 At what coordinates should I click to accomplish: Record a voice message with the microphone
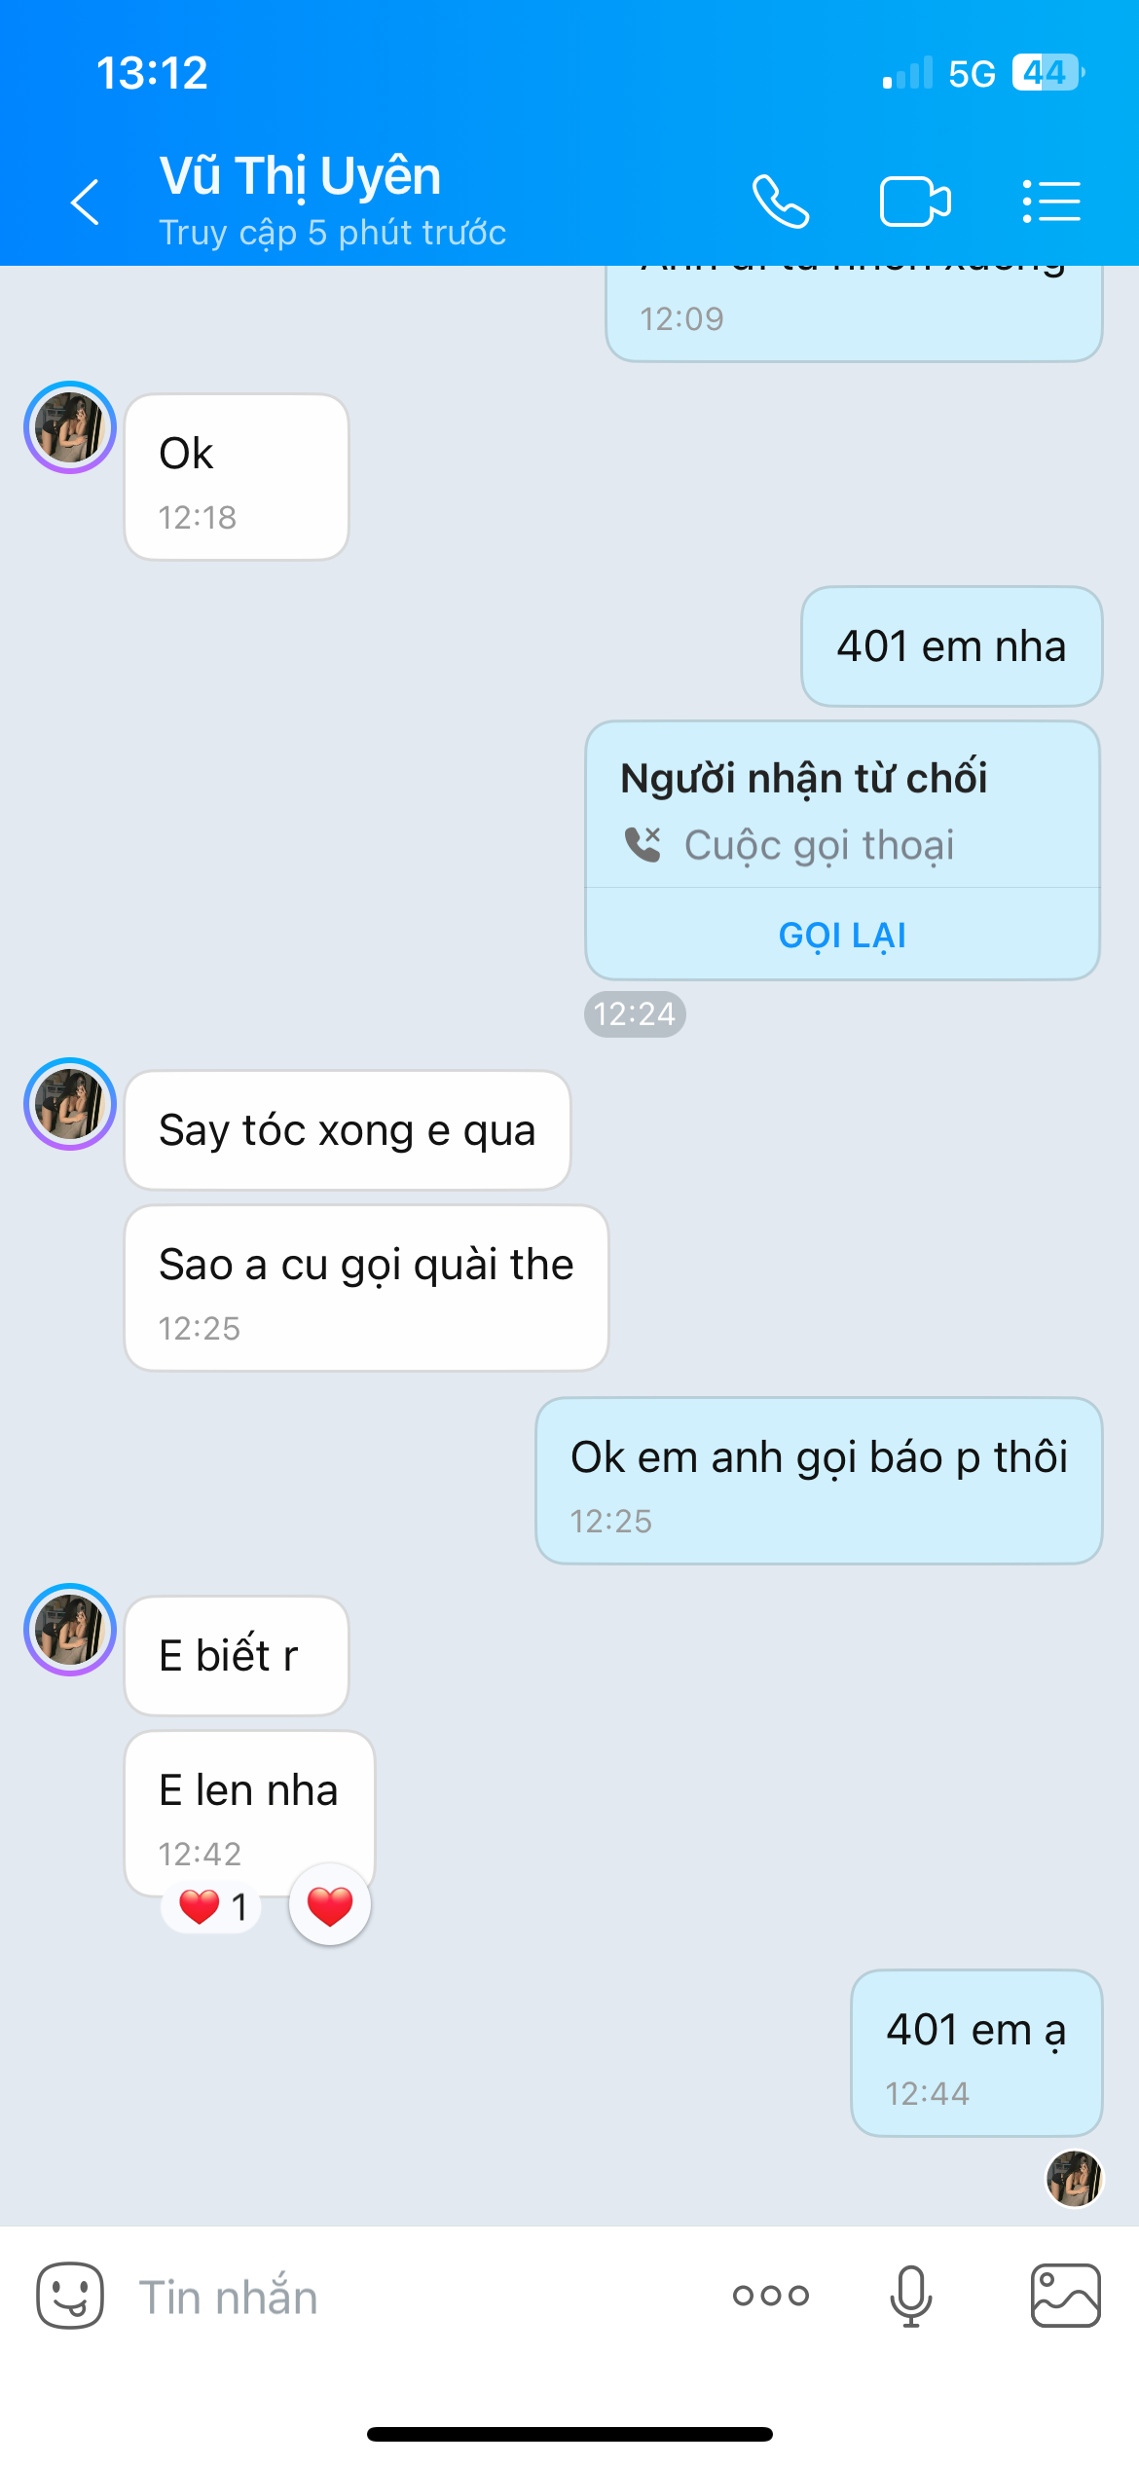click(x=910, y=2295)
